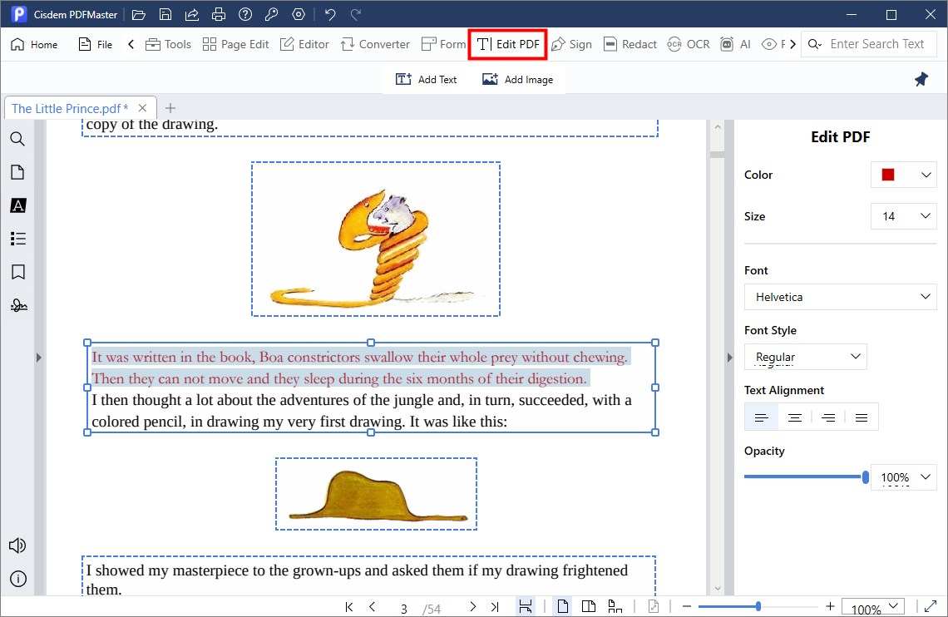Image resolution: width=948 pixels, height=617 pixels.
Task: Open the Opacity percentage dropdown
Action: pos(904,477)
